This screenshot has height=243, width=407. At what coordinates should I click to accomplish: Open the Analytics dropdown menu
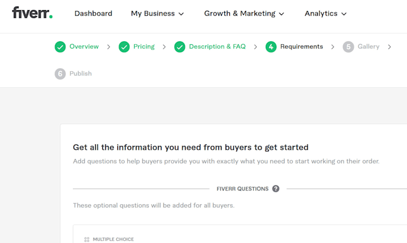click(326, 14)
